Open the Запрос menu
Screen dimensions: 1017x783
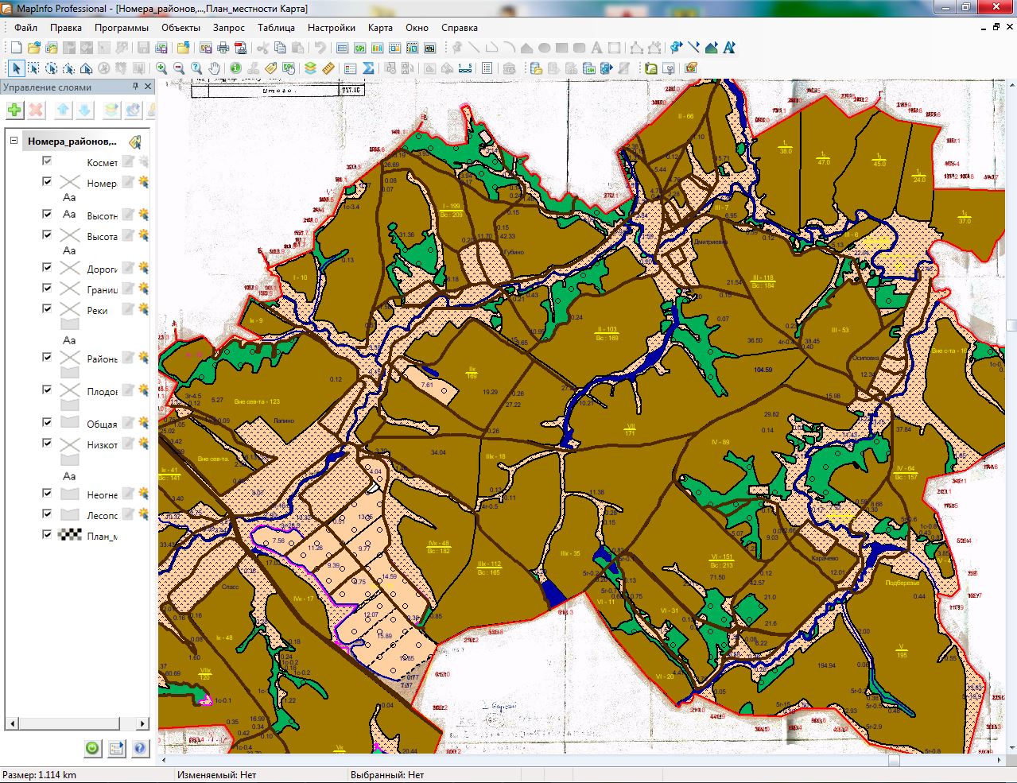(x=229, y=27)
